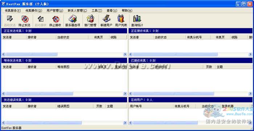Open the 传真服务(F) menu

click(x=13, y=10)
